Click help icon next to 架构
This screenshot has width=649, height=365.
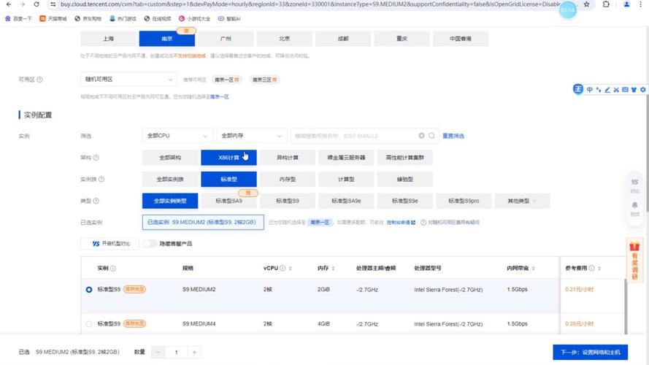pyautogui.click(x=96, y=158)
